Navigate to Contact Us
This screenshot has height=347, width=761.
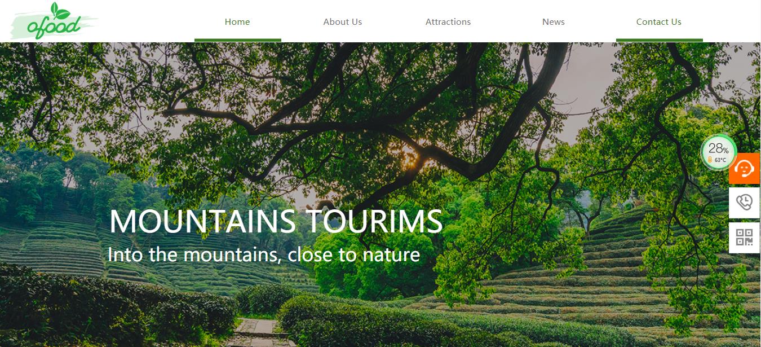point(659,22)
